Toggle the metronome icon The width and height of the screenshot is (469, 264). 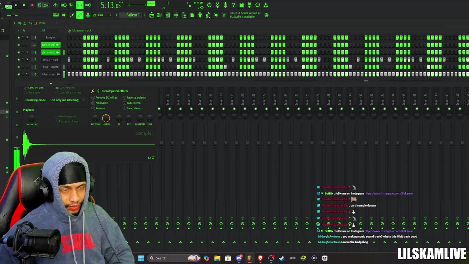(56, 5)
